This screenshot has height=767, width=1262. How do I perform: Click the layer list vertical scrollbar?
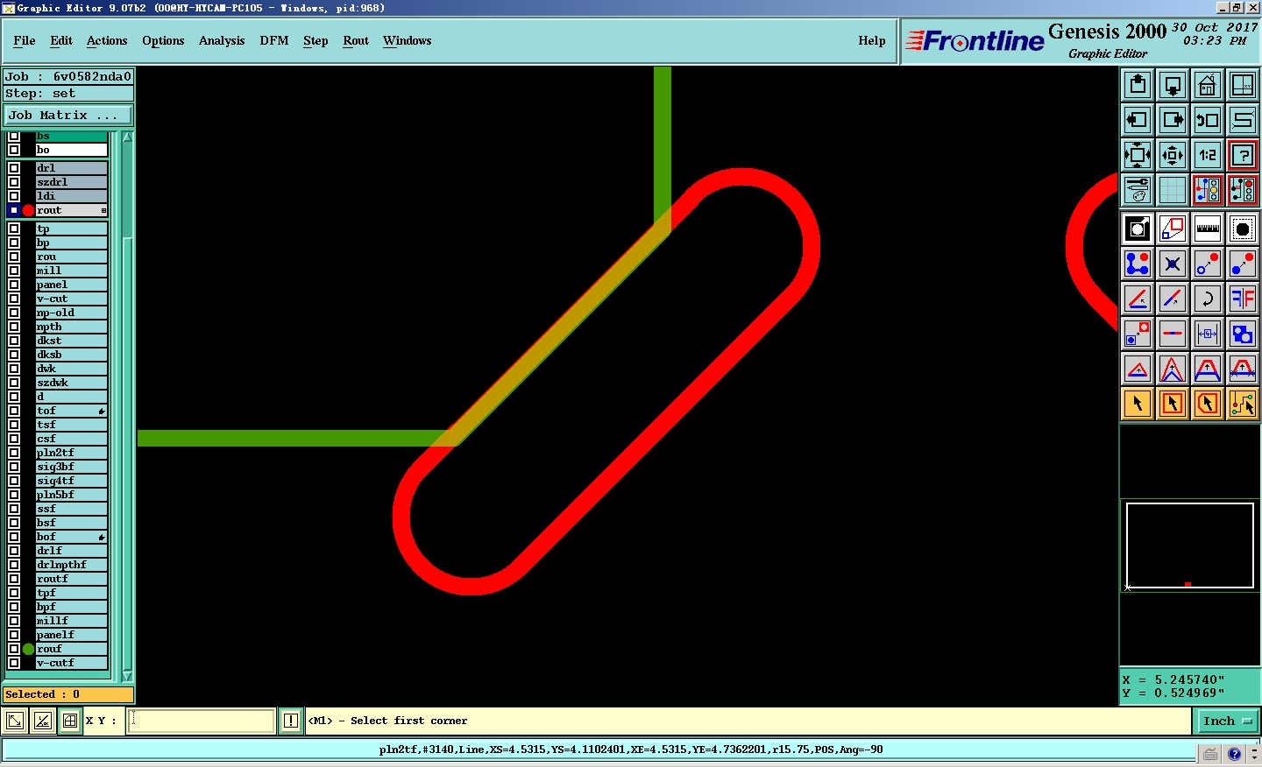[x=127, y=406]
